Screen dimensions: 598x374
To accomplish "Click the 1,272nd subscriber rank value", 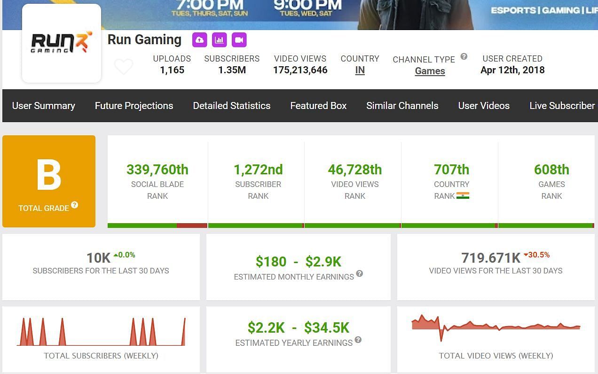I will tap(258, 170).
